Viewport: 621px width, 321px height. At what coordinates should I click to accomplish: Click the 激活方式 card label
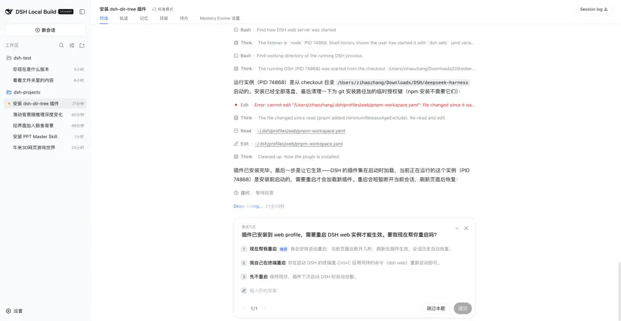pyautogui.click(x=249, y=227)
